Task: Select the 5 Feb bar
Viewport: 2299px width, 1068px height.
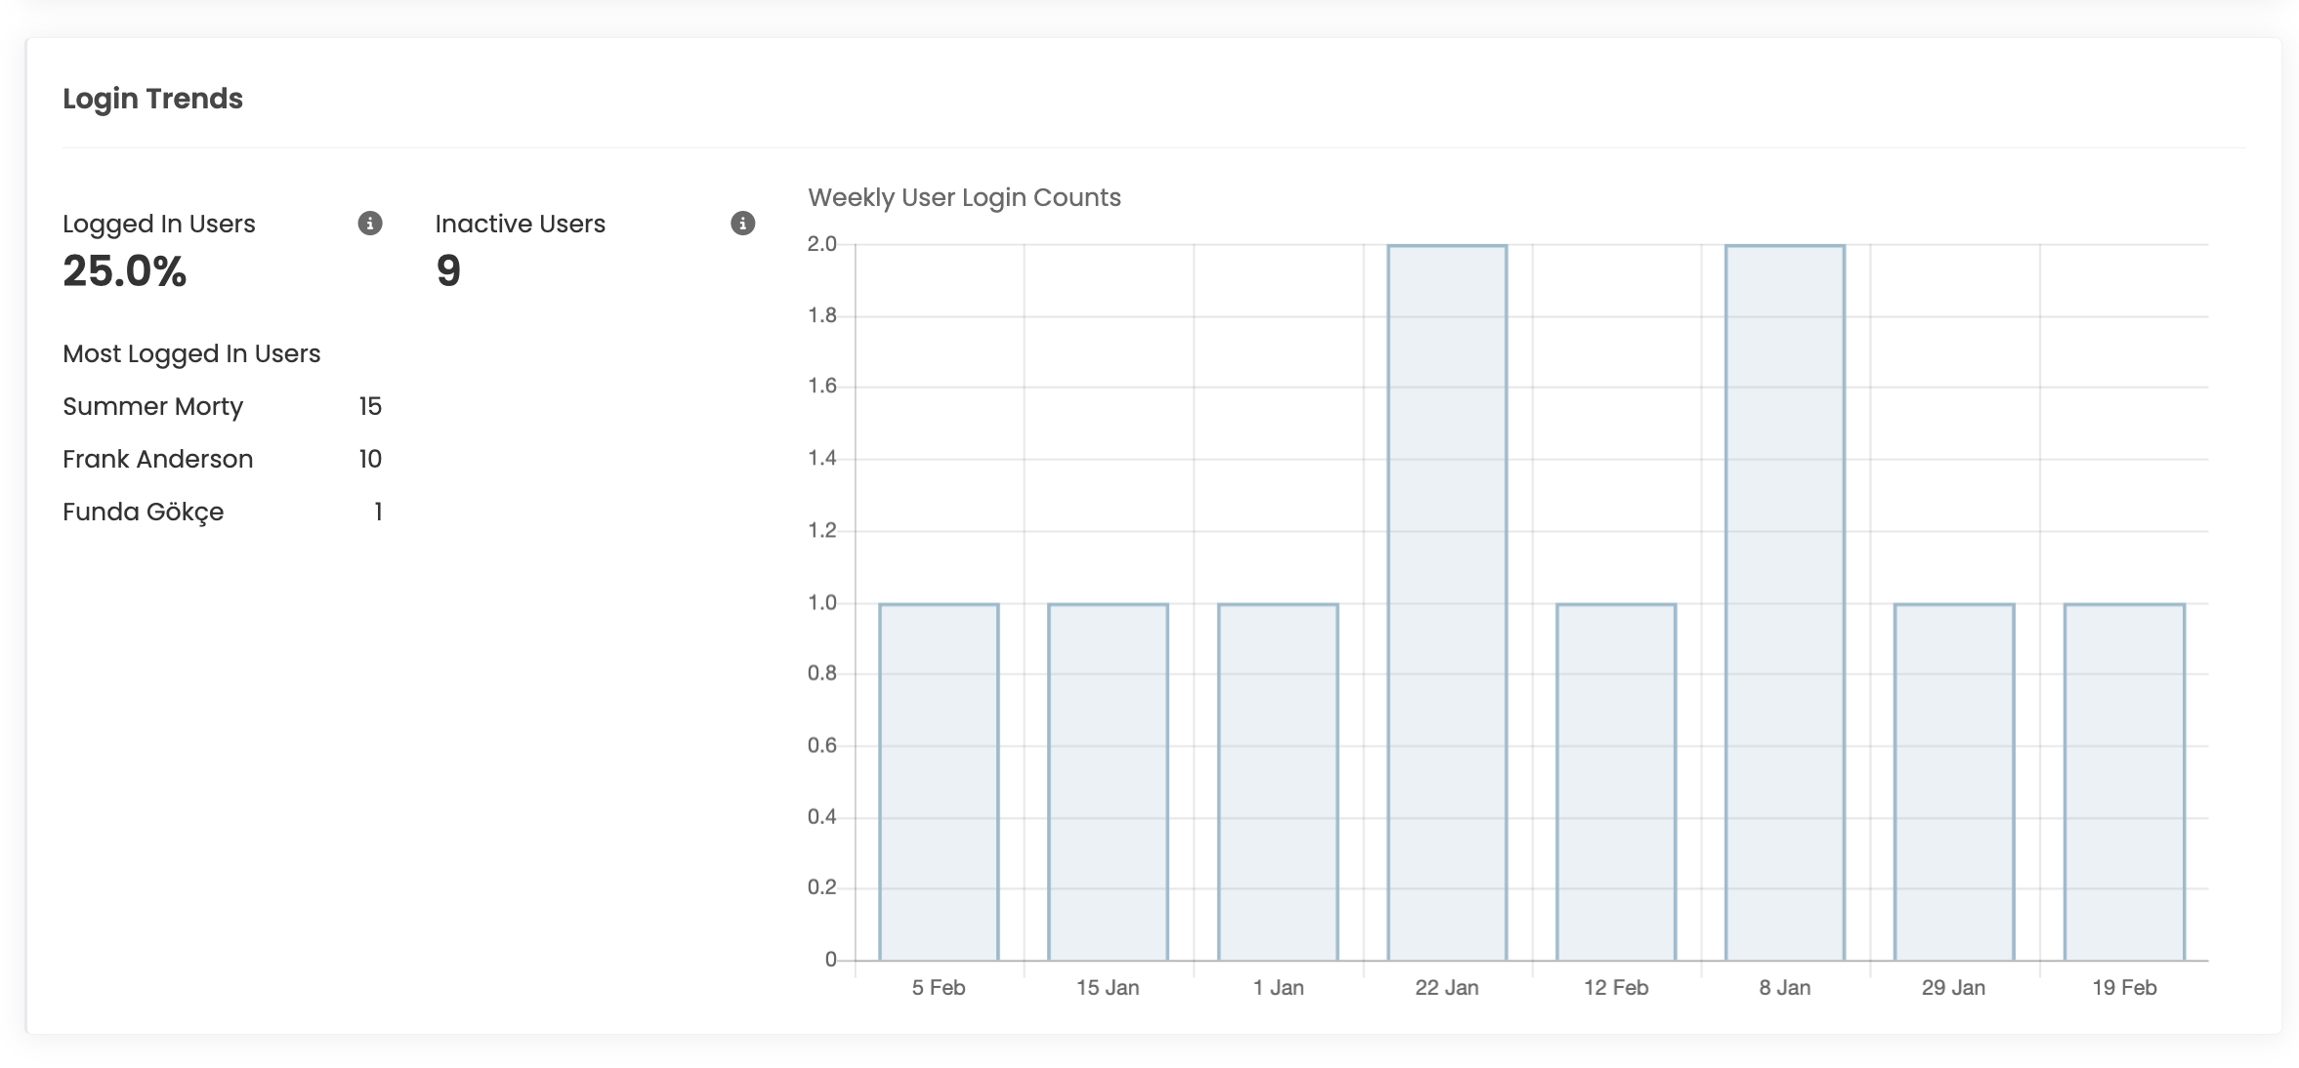Action: coord(939,781)
